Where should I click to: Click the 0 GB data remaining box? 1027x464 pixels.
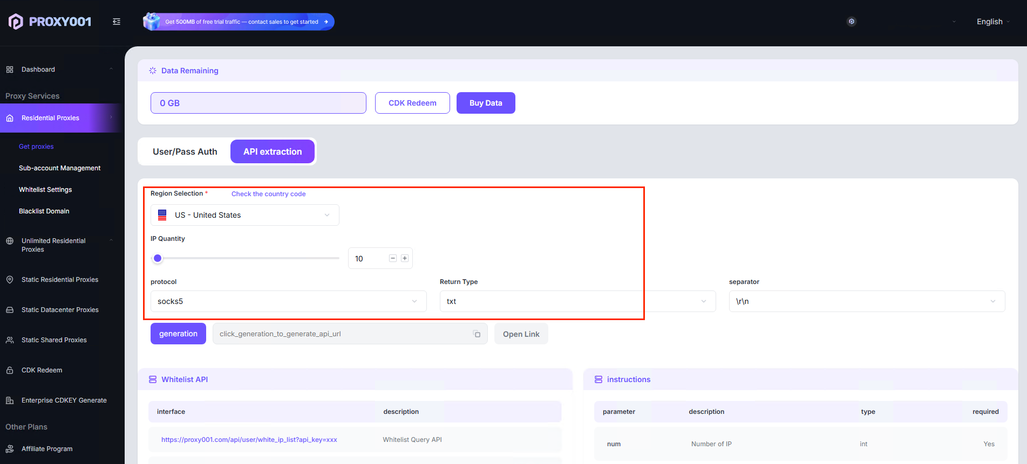pos(259,103)
